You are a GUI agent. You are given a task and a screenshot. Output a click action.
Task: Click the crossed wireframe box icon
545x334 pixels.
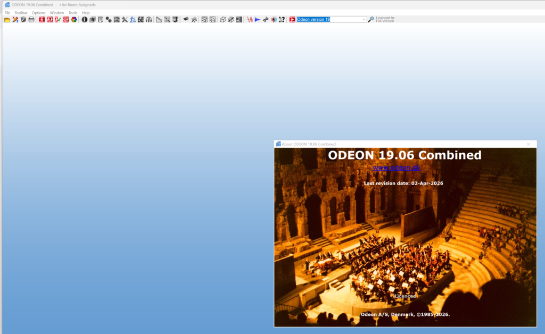pos(204,20)
